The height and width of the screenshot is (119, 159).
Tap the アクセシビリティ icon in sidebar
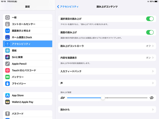click(x=8, y=44)
